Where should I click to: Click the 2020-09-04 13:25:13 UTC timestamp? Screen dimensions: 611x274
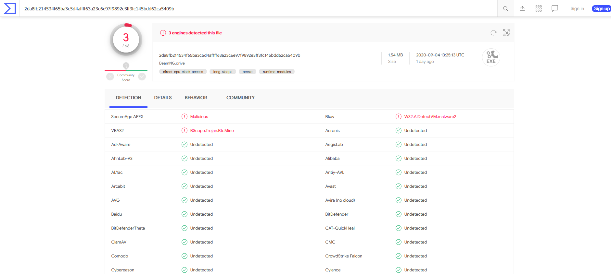coord(440,55)
